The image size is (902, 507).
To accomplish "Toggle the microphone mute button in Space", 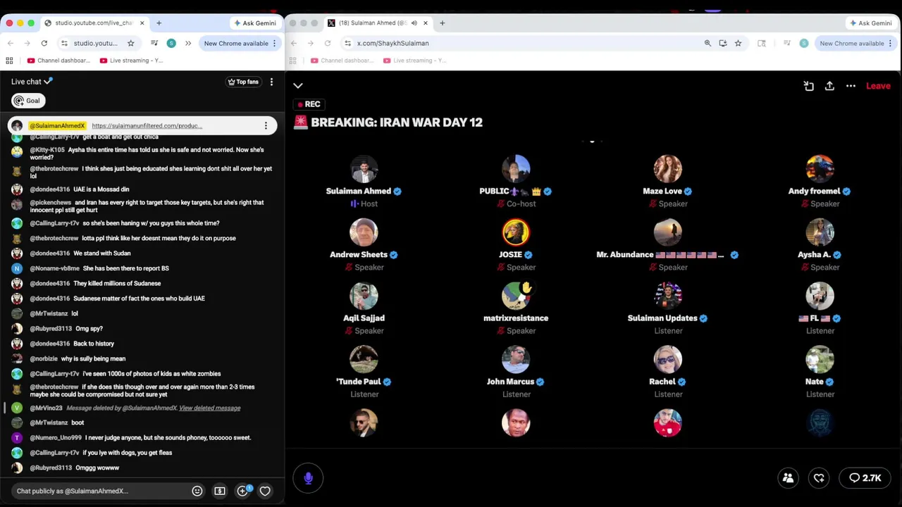I will pos(308,478).
